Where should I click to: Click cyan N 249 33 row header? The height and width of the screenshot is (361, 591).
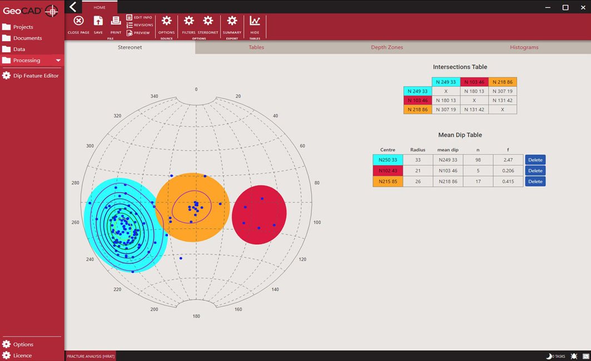coord(418,91)
